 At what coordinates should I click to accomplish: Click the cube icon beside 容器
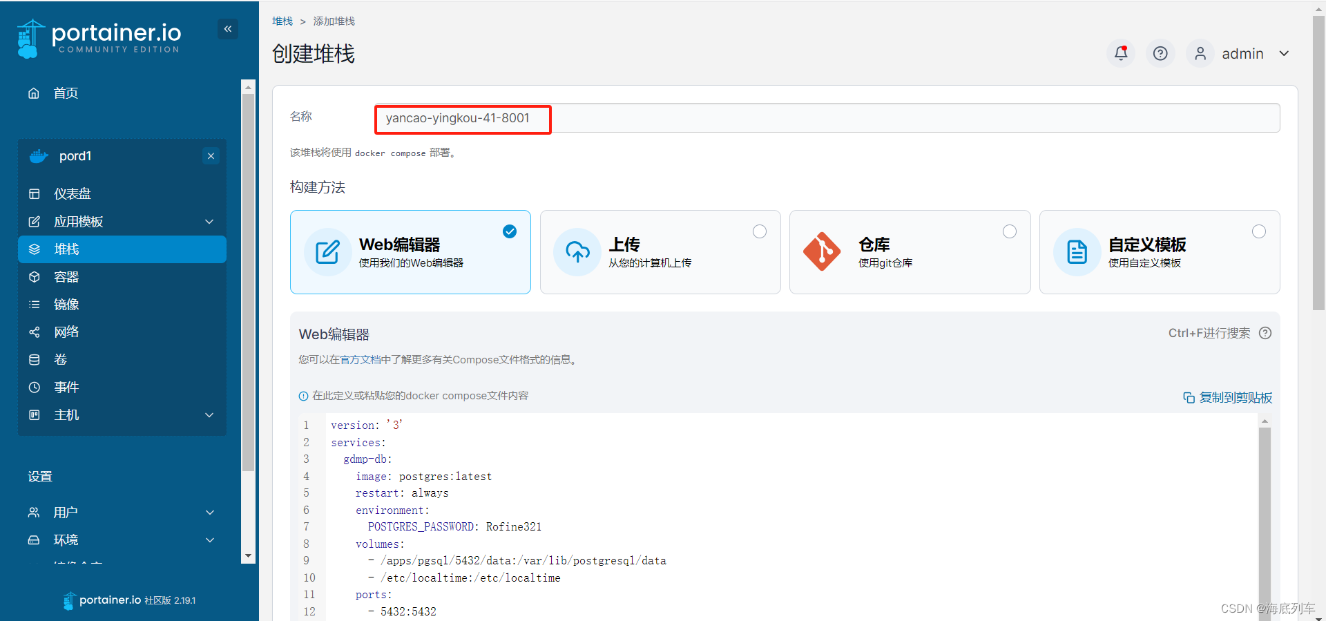coord(34,277)
